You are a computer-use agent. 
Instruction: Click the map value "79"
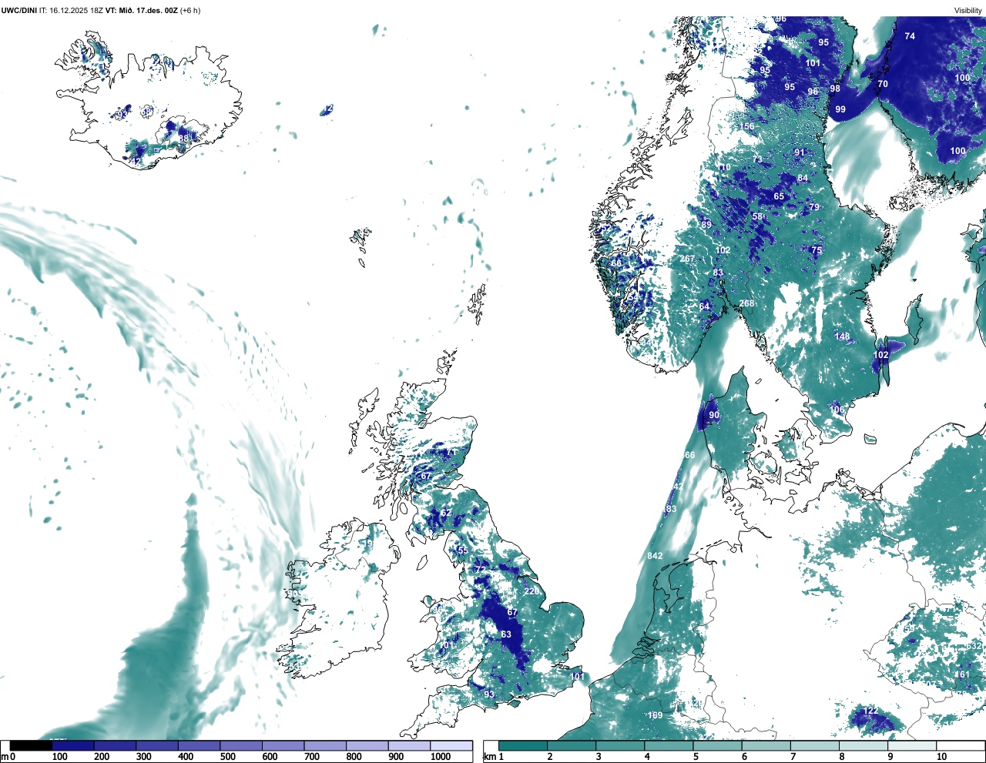814,207
